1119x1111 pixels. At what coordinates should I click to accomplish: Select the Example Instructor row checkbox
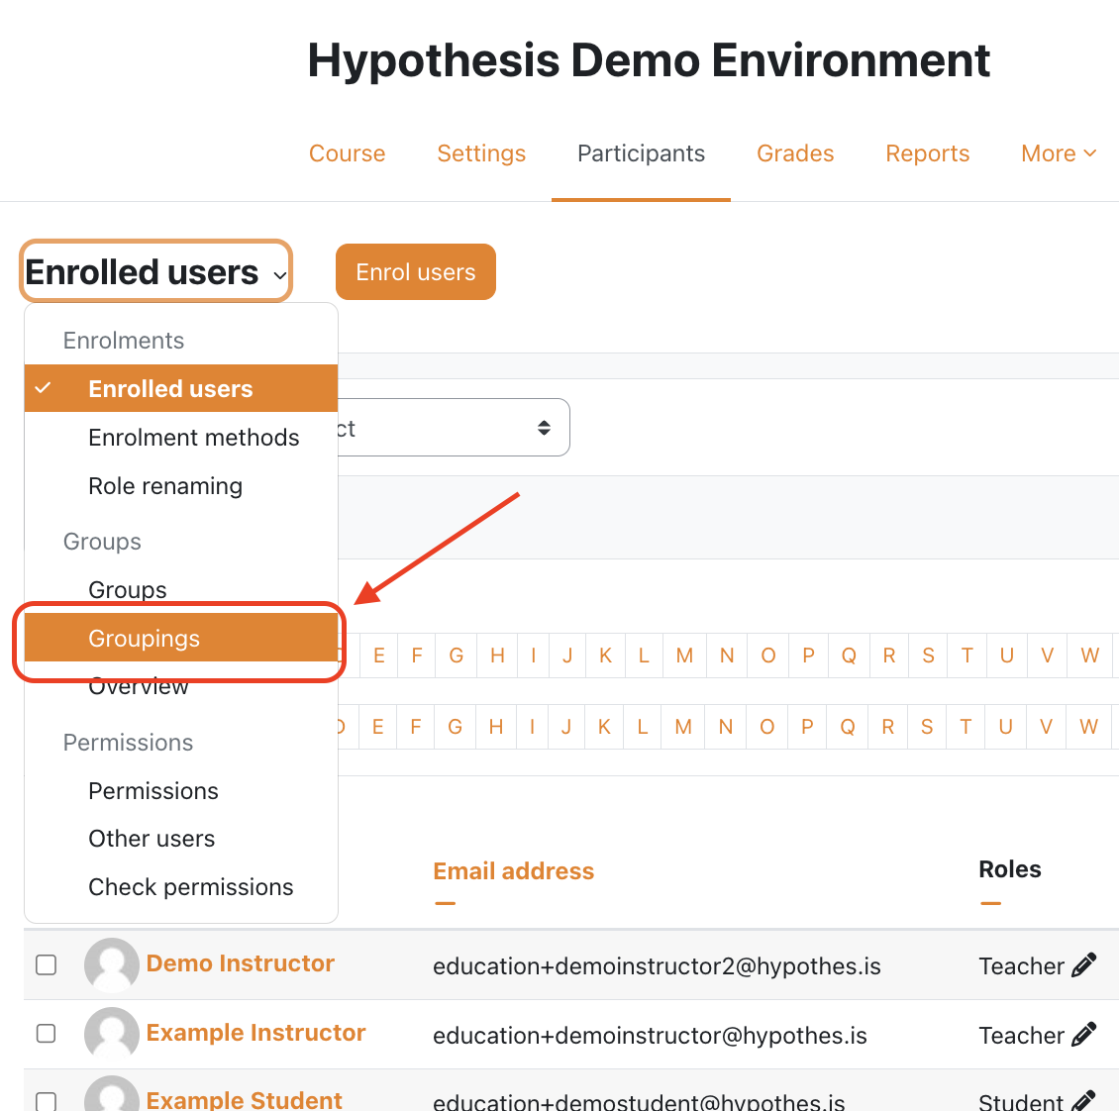click(x=47, y=1034)
